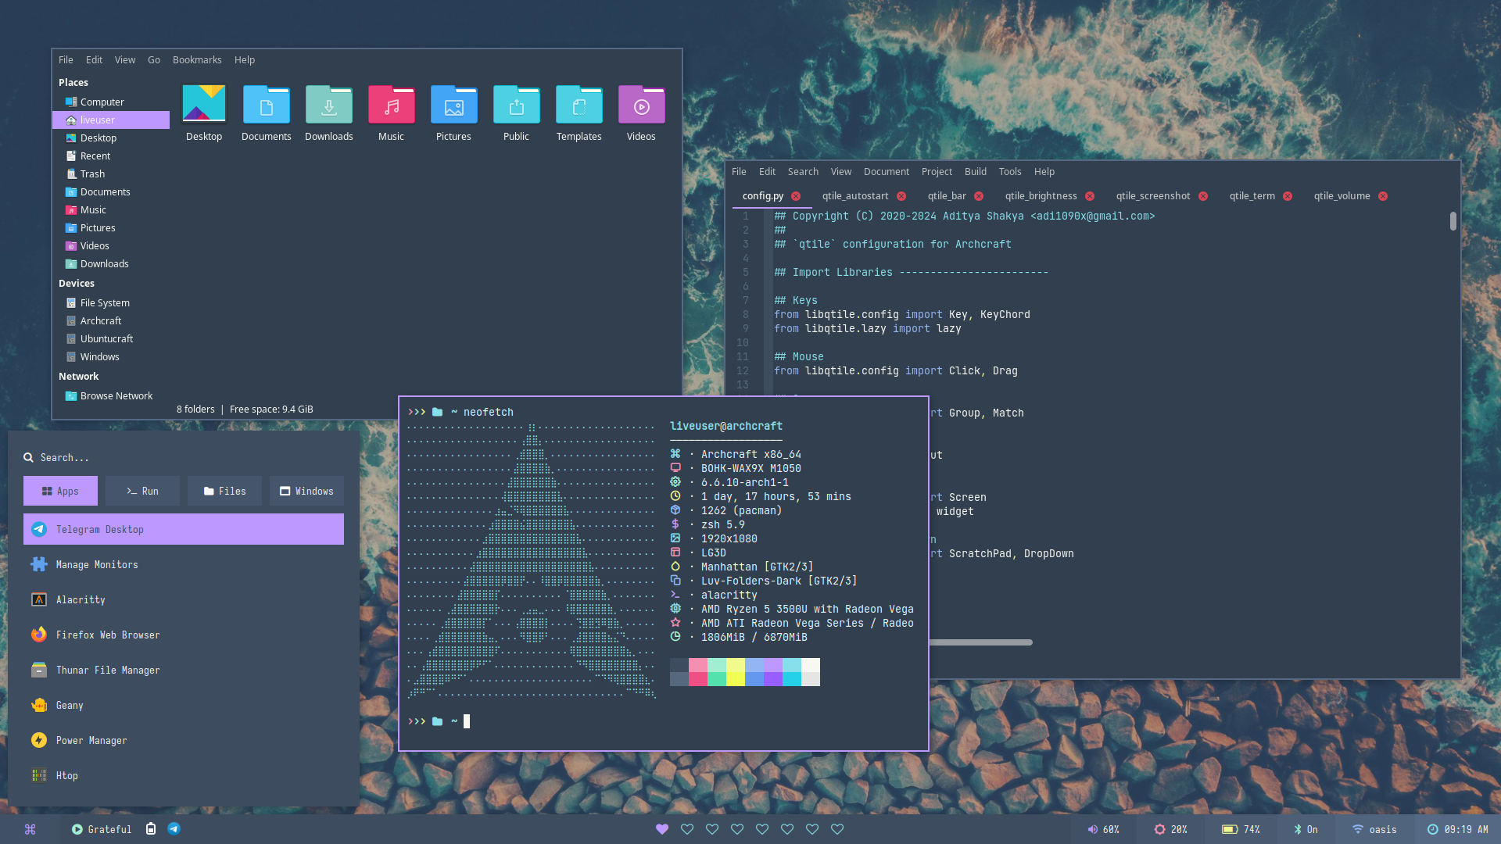This screenshot has height=844, width=1501.
Task: Open the Document menu in Geany
Action: click(x=886, y=172)
